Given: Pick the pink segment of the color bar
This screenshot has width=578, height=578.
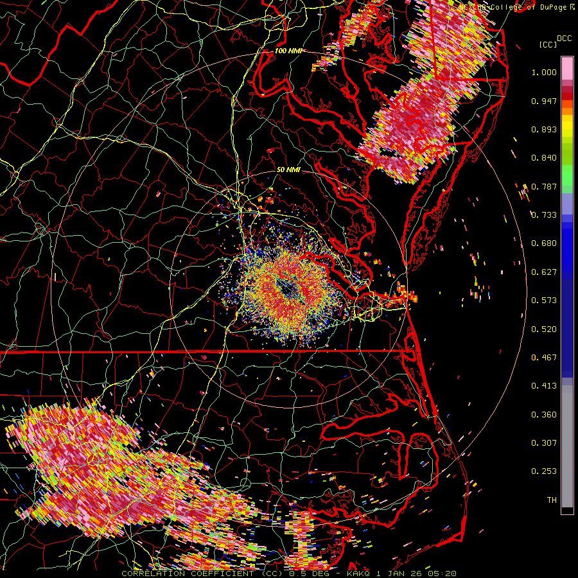Looking at the screenshot, I should 567,68.
